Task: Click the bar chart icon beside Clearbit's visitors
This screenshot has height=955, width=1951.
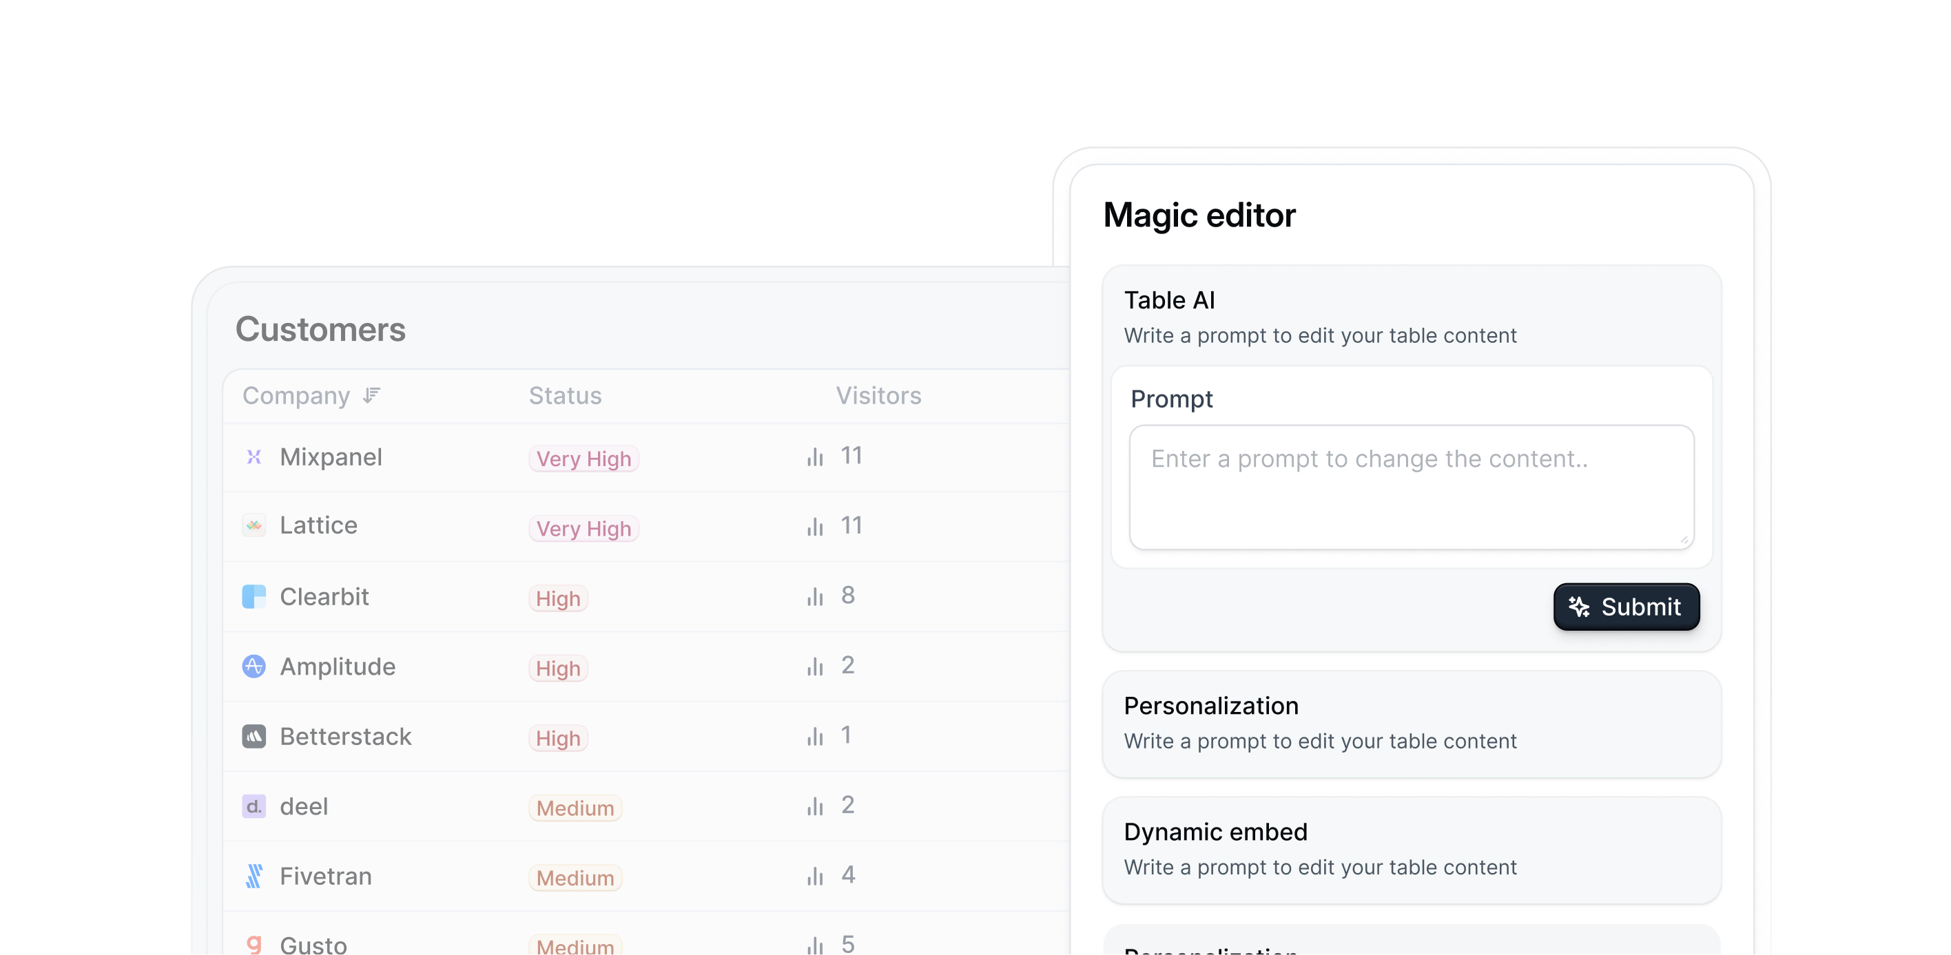Action: 815,597
